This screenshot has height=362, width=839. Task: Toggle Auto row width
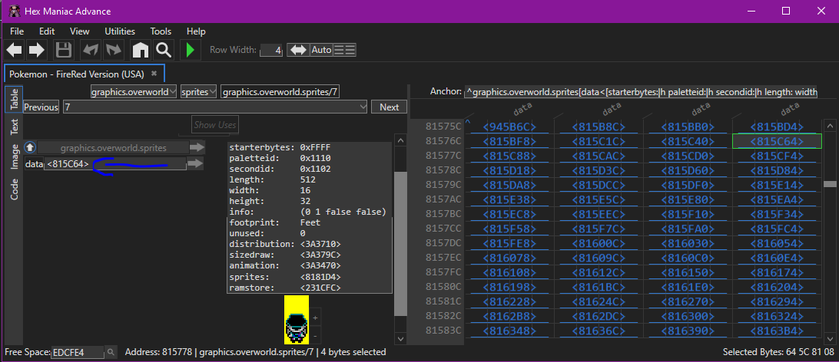(321, 50)
